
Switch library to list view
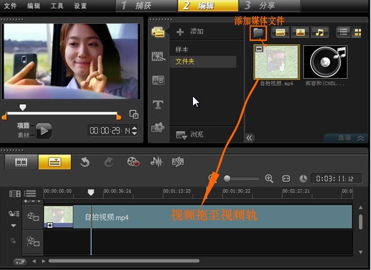343,32
